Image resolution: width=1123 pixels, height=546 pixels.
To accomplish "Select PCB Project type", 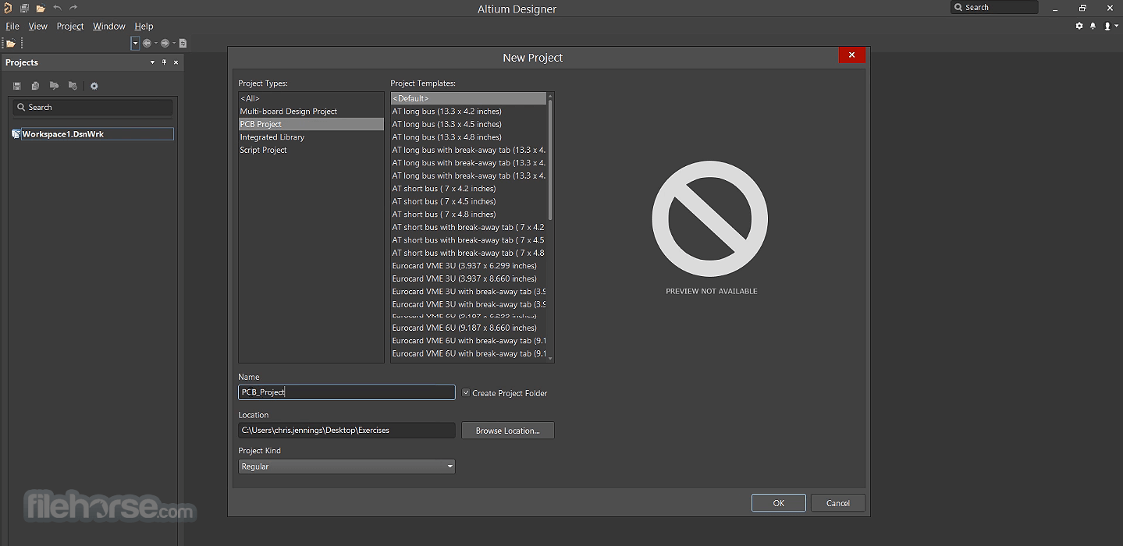I will (311, 124).
